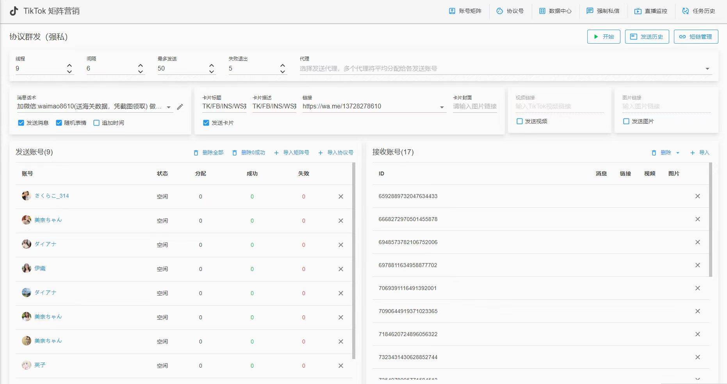The image size is (727, 384).
Task: Uncheck 发送消息 checkbox
Action: pyautogui.click(x=21, y=123)
